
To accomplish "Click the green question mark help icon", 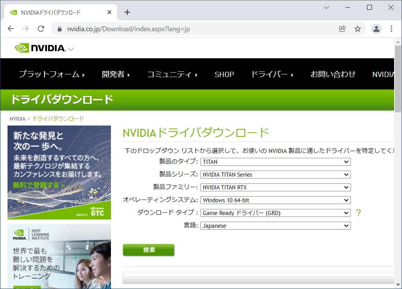I will point(358,213).
